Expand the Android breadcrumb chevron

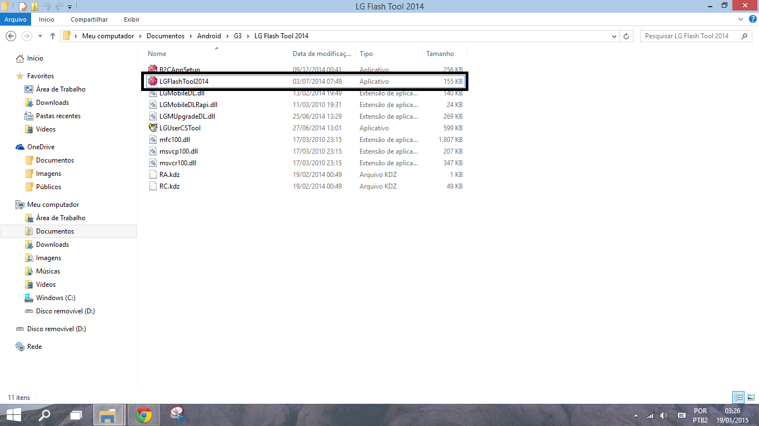pyautogui.click(x=227, y=36)
